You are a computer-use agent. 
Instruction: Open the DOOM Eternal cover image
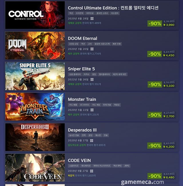pyautogui.click(x=35, y=45)
